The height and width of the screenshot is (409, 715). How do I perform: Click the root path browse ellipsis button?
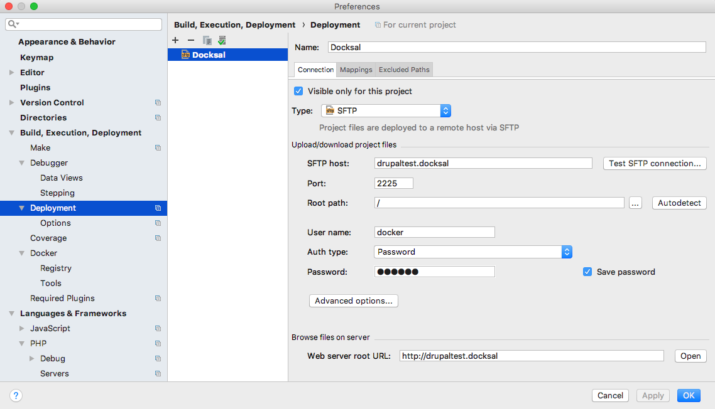click(635, 203)
